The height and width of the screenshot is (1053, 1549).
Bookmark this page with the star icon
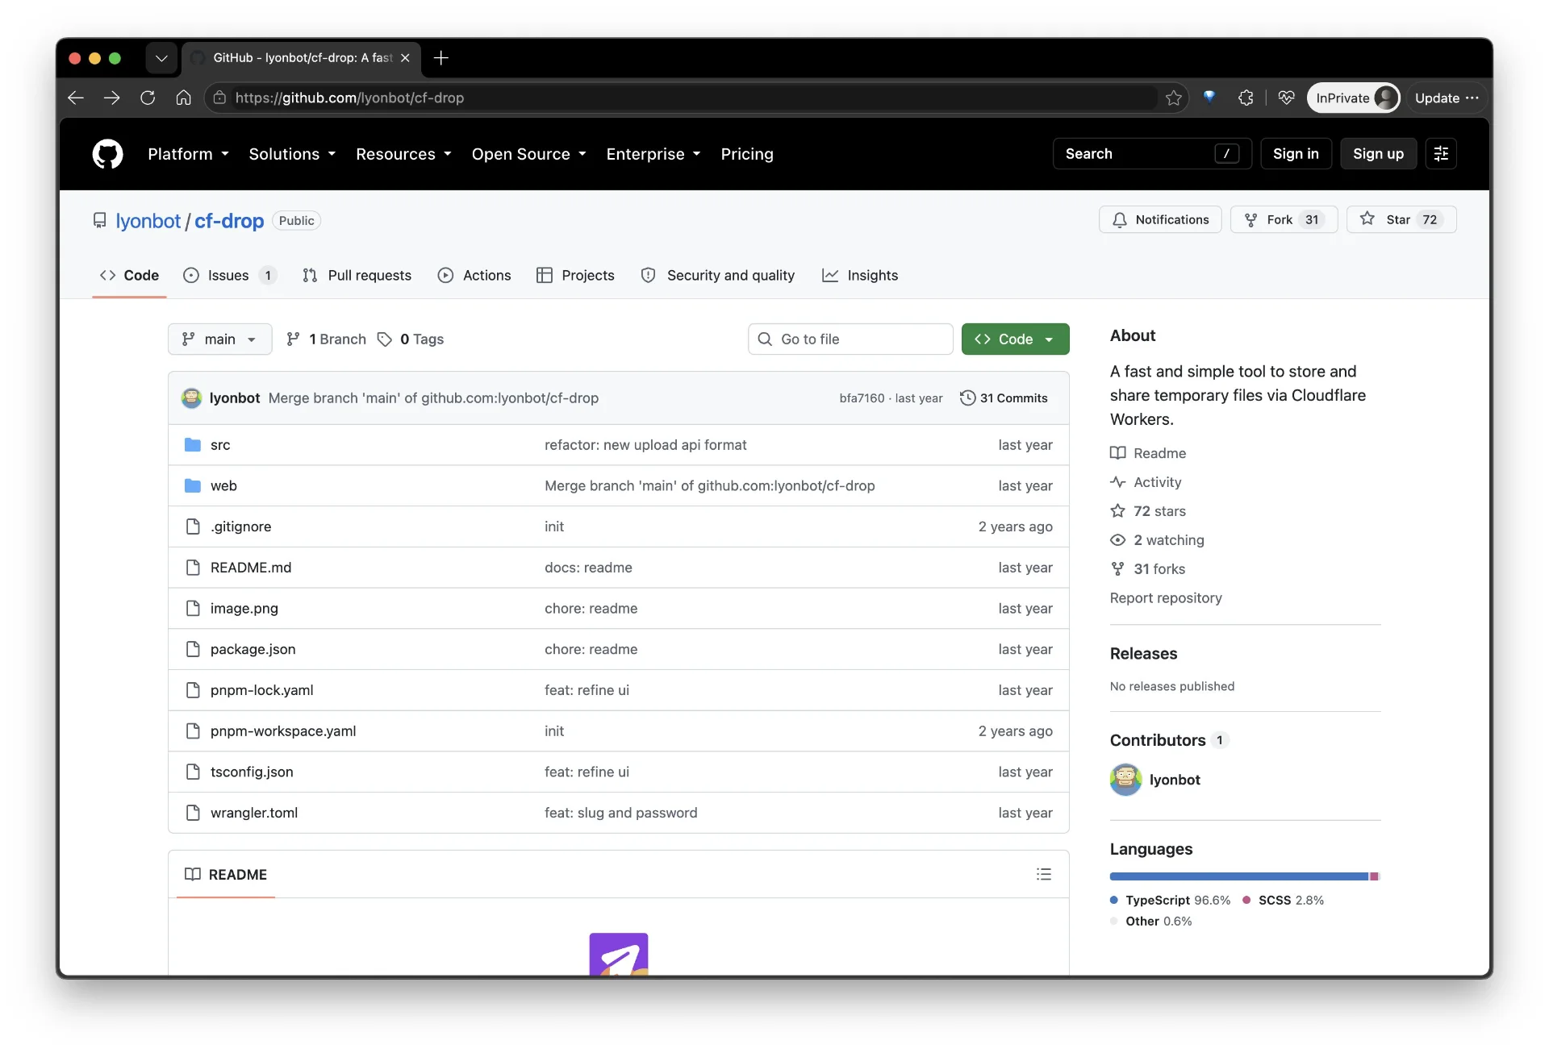point(1174,98)
